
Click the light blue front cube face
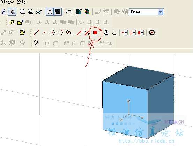(x=125, y=110)
